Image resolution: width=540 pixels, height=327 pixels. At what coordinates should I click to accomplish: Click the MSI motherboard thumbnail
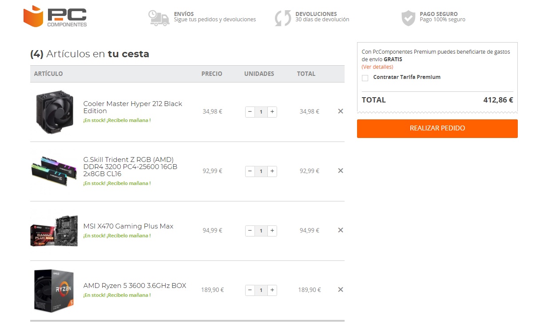pyautogui.click(x=54, y=231)
